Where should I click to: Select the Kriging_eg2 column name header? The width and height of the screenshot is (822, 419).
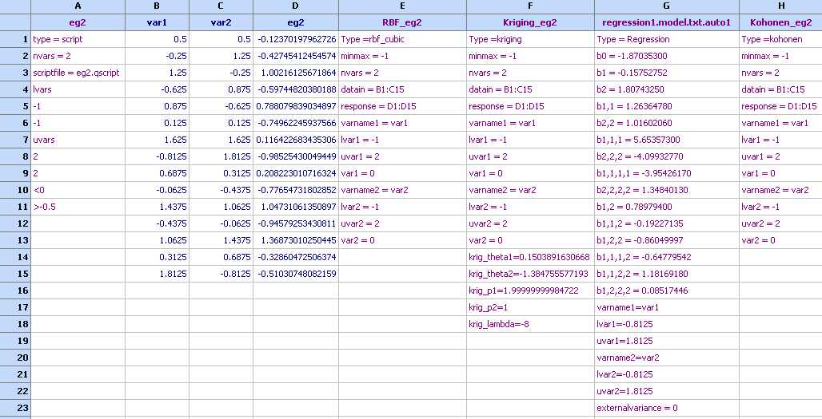pyautogui.click(x=530, y=22)
